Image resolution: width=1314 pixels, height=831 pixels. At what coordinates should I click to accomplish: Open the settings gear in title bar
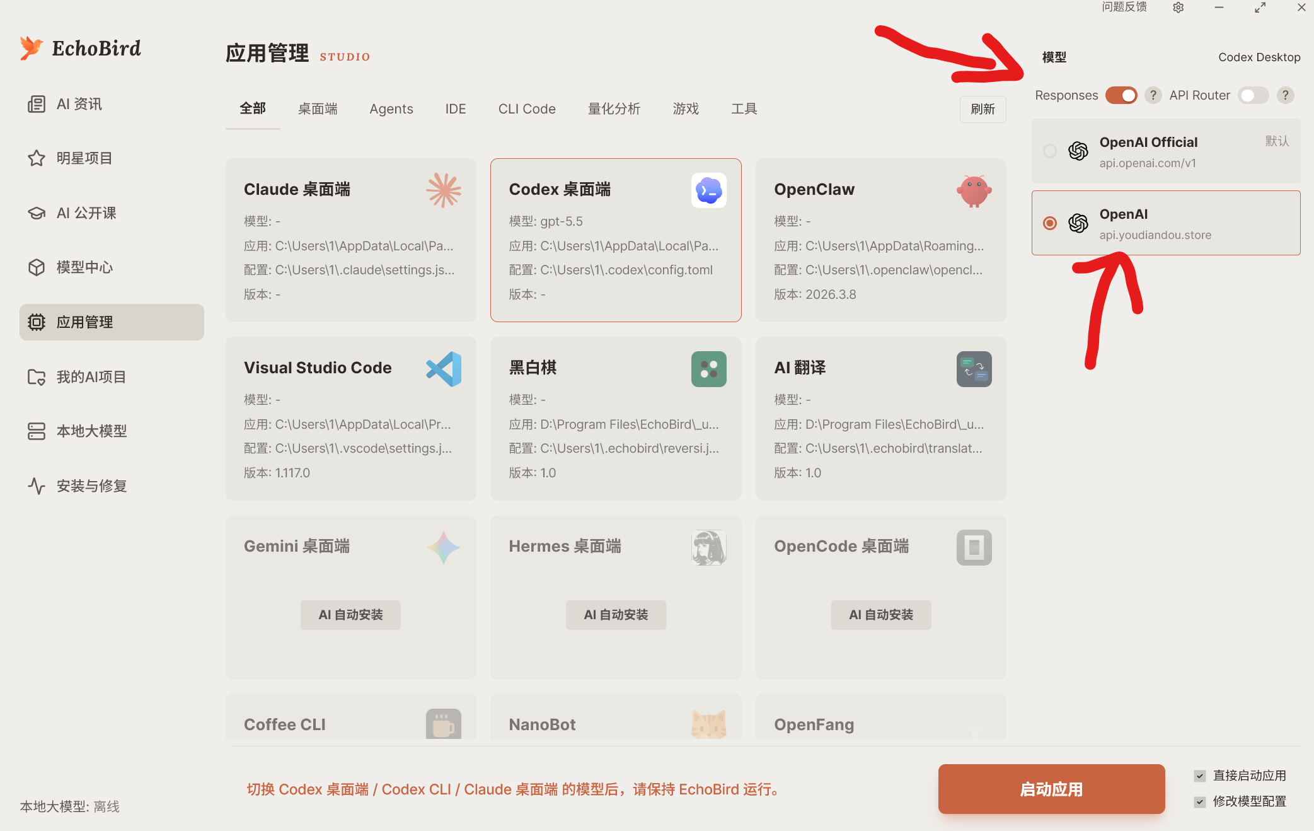click(x=1179, y=8)
